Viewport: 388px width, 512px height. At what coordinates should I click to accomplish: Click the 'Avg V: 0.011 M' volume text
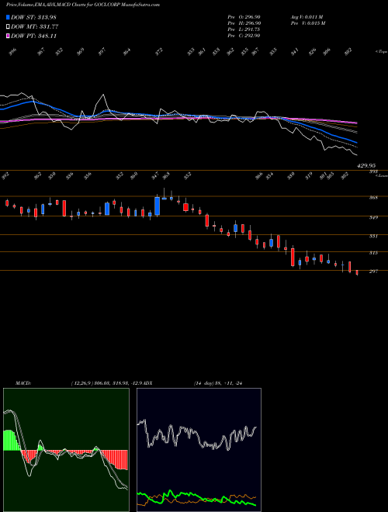(x=307, y=17)
